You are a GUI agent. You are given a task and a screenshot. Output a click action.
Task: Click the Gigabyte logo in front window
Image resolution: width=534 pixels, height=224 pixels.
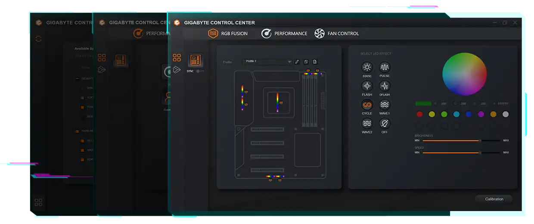click(x=177, y=22)
